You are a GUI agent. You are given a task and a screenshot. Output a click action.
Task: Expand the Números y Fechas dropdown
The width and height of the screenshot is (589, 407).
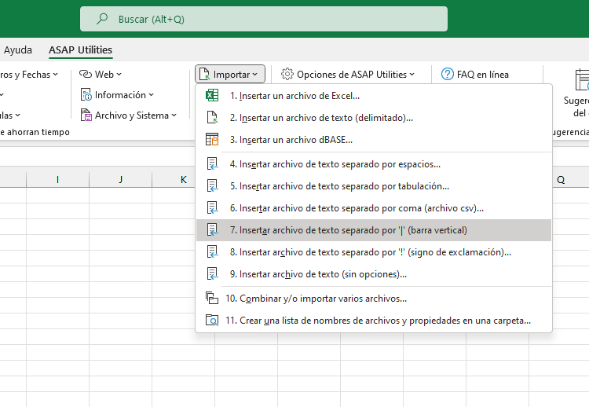tap(56, 75)
